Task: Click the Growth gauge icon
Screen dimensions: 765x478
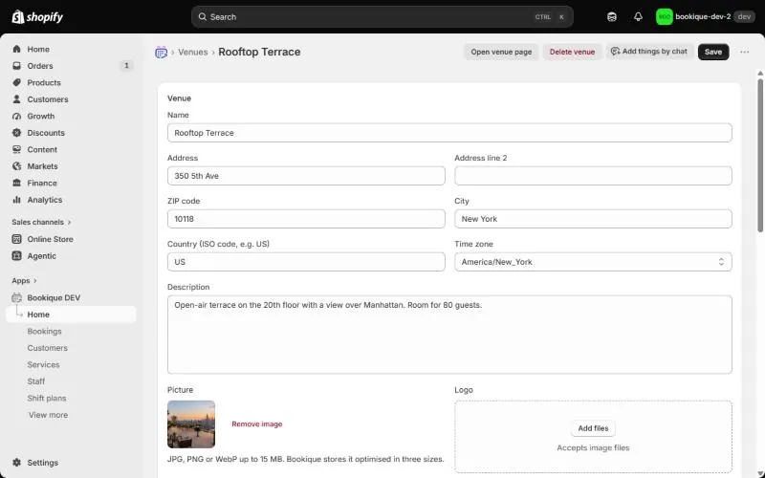Action: 17,116
